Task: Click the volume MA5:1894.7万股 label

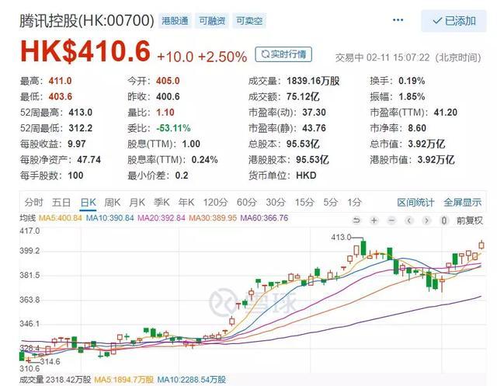Action: click(x=124, y=380)
